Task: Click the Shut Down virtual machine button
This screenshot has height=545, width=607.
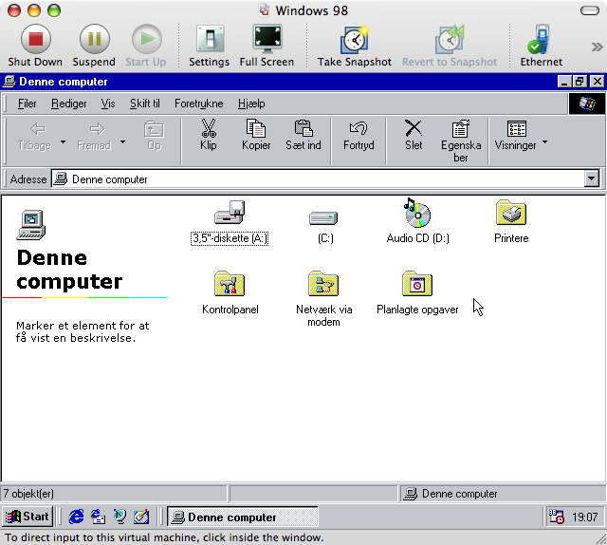Action: 35,46
